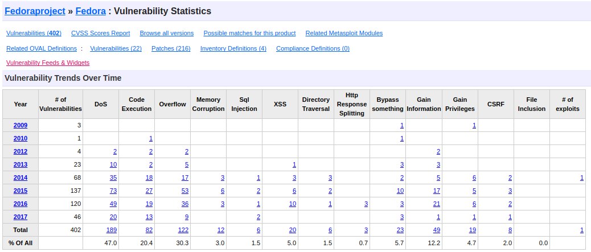Open 2015 Overflow count 53
Image resolution: width=591 pixels, height=252 pixels.
coord(184,191)
